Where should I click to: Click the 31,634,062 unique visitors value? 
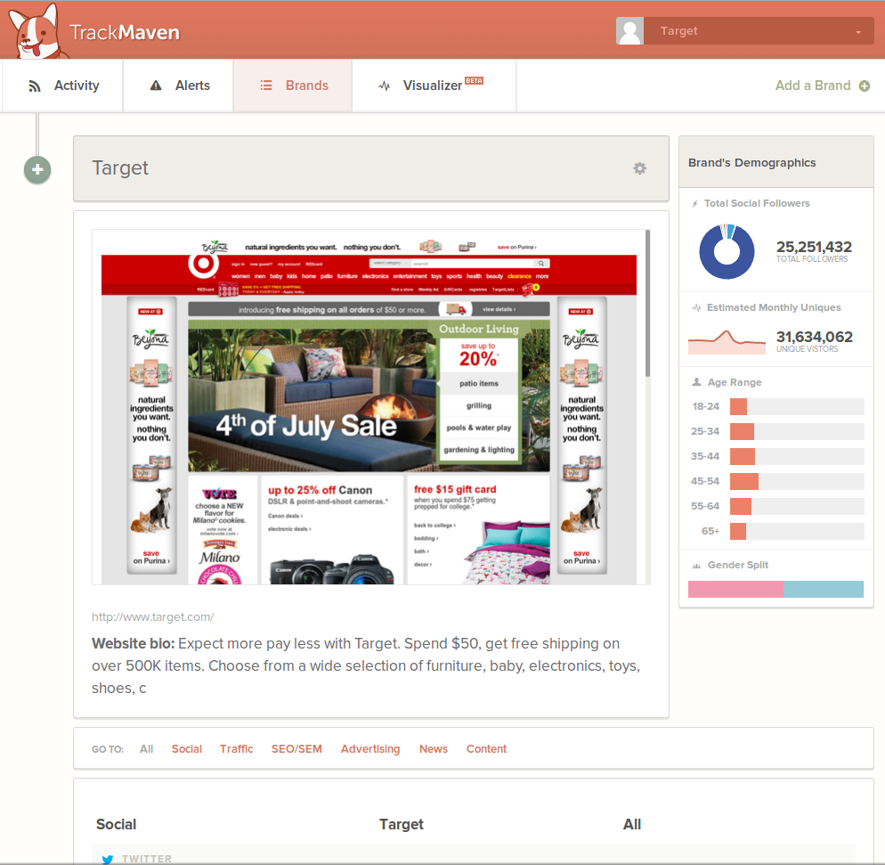pos(815,337)
